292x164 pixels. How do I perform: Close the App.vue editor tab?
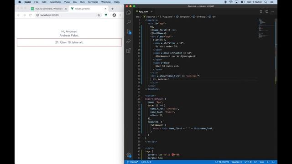click(152, 11)
